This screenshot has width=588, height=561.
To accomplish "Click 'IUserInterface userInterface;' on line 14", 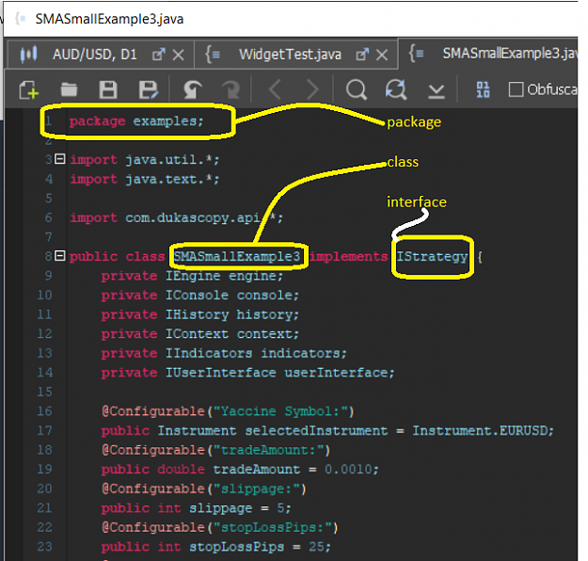I will pos(280,373).
